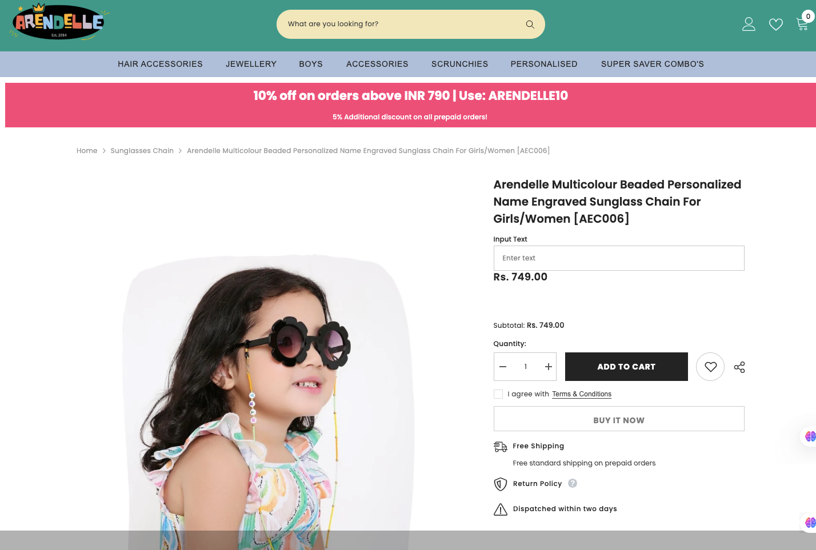Open the shopping cart icon
The height and width of the screenshot is (550, 816).
coord(802,24)
